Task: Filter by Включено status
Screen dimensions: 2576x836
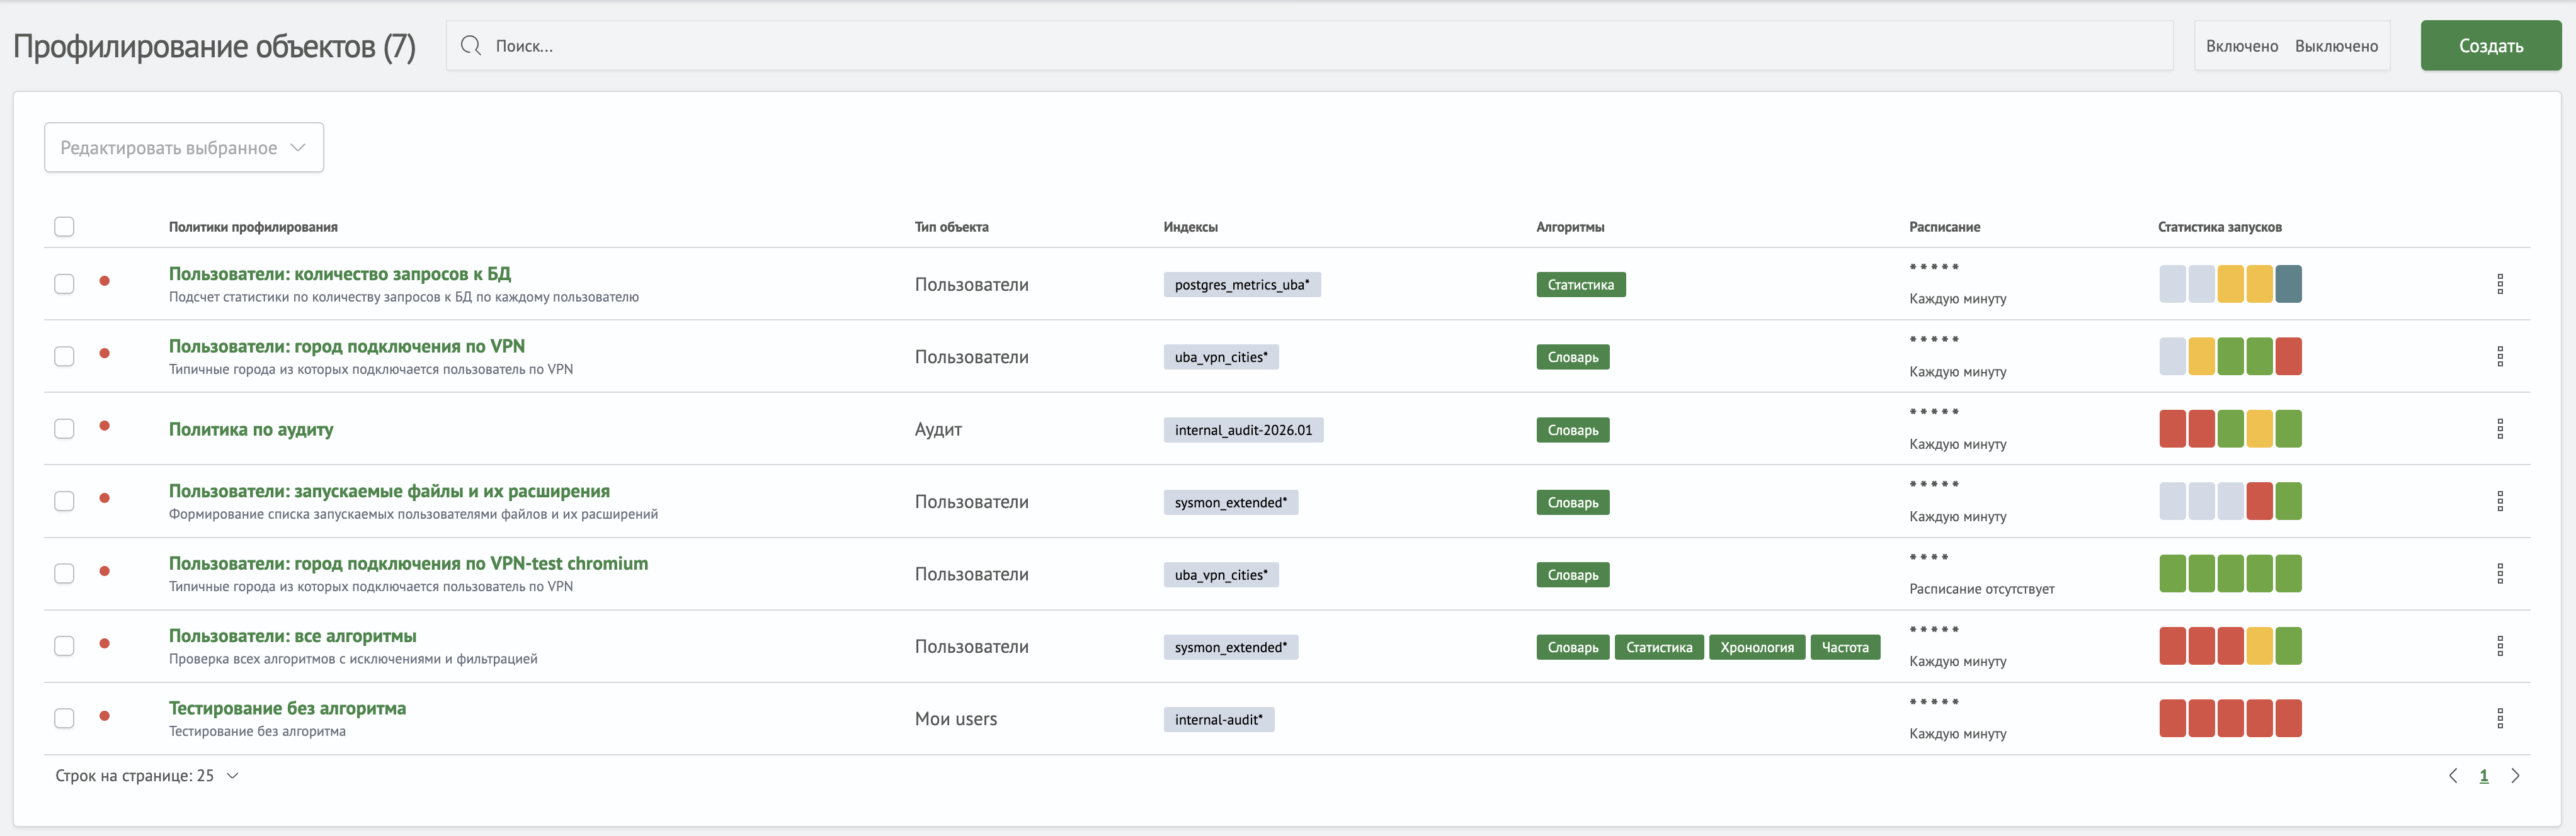Action: (x=2241, y=46)
